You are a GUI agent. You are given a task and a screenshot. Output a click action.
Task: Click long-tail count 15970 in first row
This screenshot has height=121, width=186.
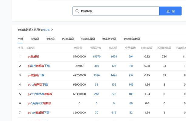(x=96, y=57)
